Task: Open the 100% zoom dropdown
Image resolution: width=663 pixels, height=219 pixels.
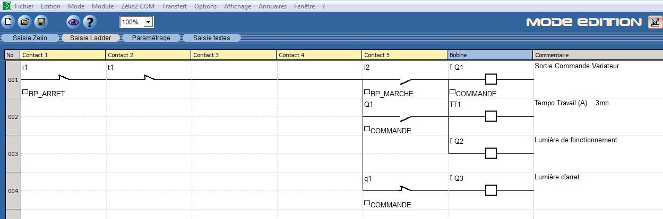Action: click(149, 22)
